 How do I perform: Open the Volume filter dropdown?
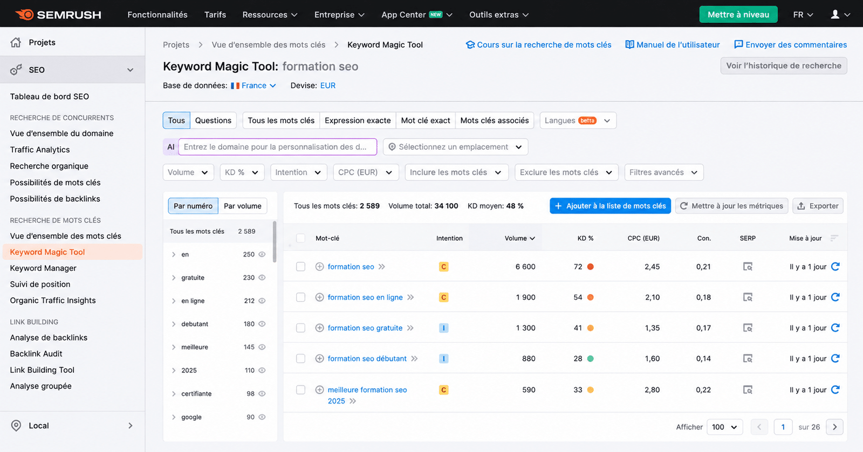pyautogui.click(x=188, y=172)
